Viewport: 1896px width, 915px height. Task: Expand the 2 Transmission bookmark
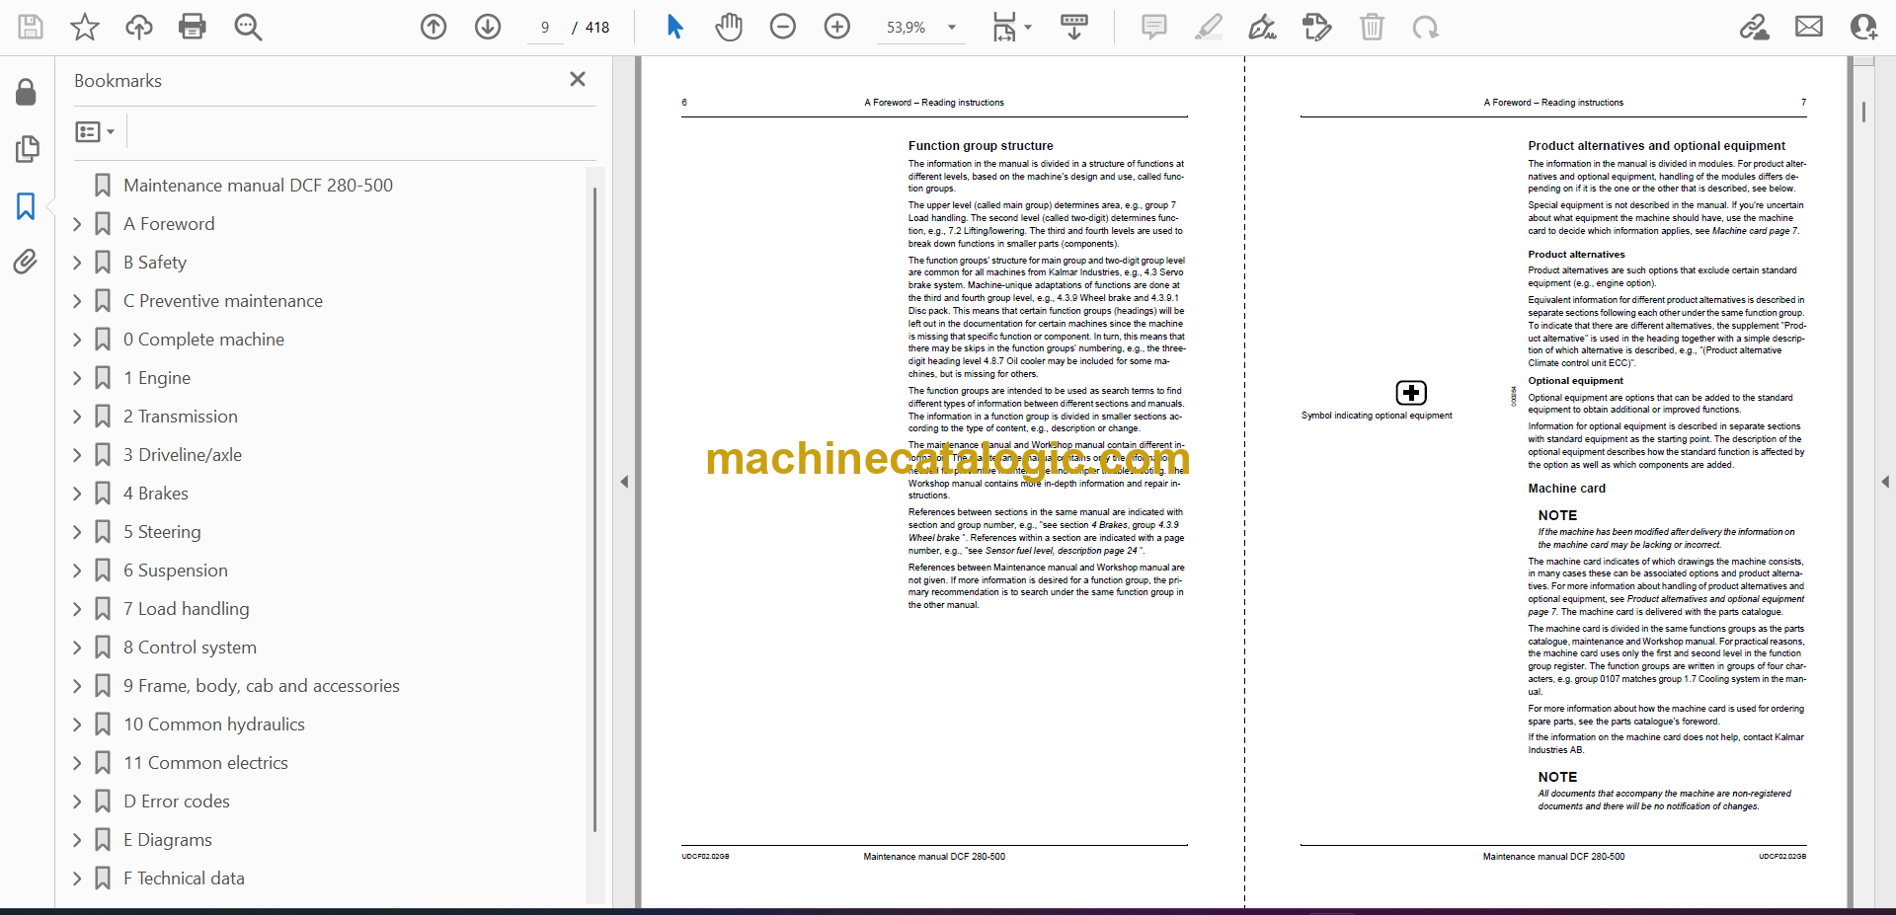[77, 417]
